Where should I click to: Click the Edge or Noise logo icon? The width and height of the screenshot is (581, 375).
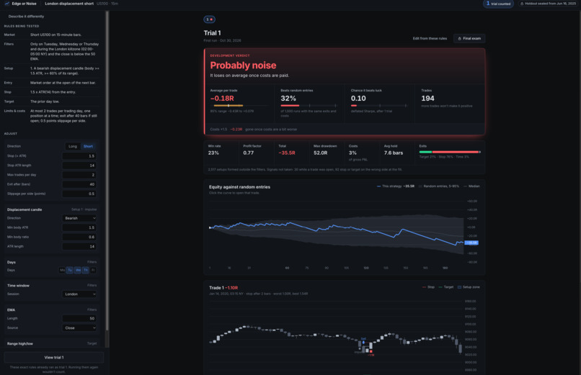[x=7, y=4]
